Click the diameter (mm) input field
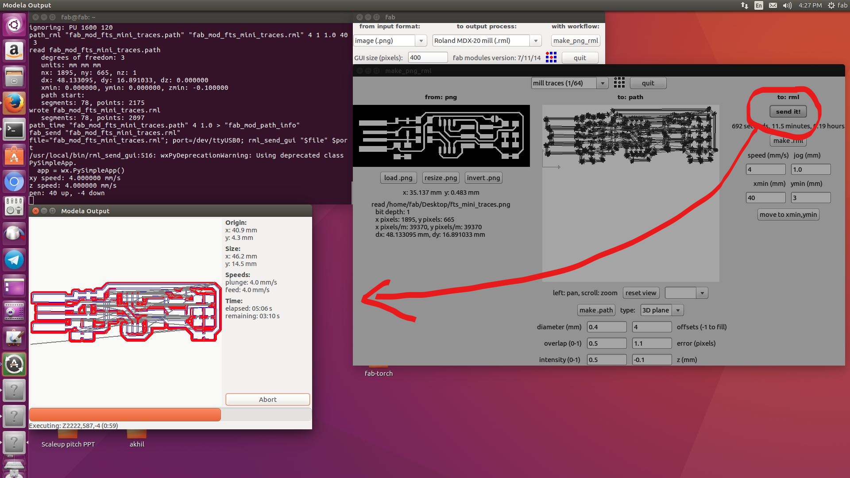 click(606, 327)
